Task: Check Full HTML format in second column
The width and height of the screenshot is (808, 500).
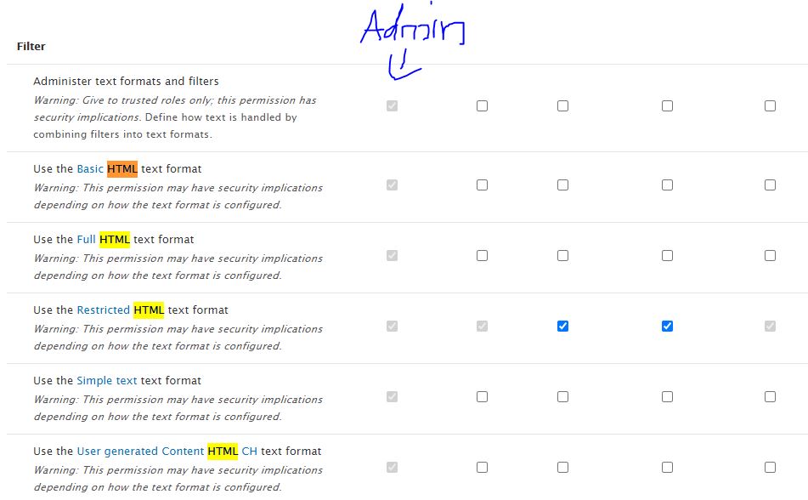Action: tap(482, 256)
